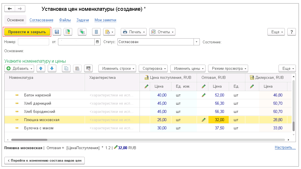Click wholesale price 32,00 cell

[x=219, y=120]
